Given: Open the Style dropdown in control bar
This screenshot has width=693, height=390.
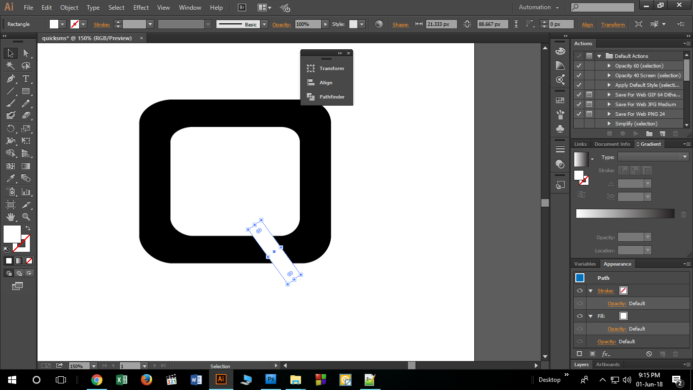Looking at the screenshot, I should click(361, 24).
